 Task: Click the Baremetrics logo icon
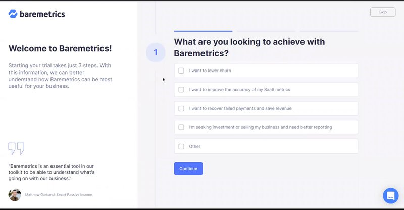tap(13, 14)
